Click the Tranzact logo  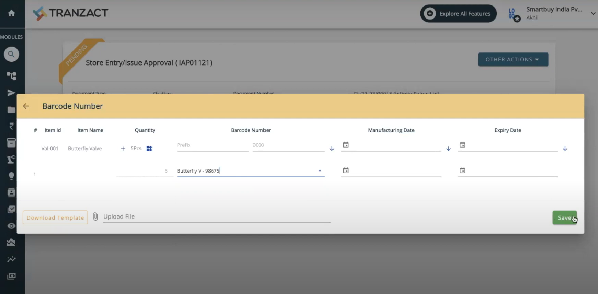click(70, 13)
